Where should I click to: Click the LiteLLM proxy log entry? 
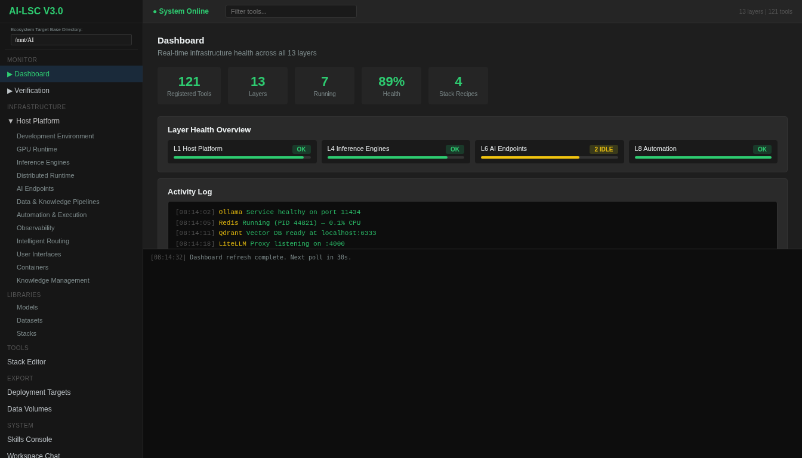260,244
